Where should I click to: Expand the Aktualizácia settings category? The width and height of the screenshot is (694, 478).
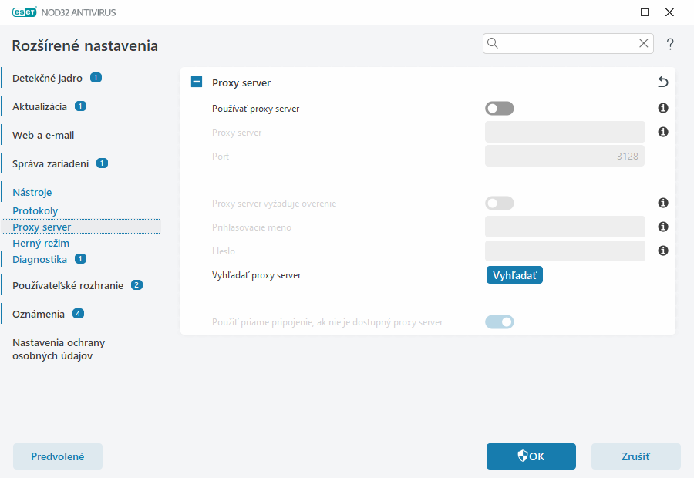39,106
